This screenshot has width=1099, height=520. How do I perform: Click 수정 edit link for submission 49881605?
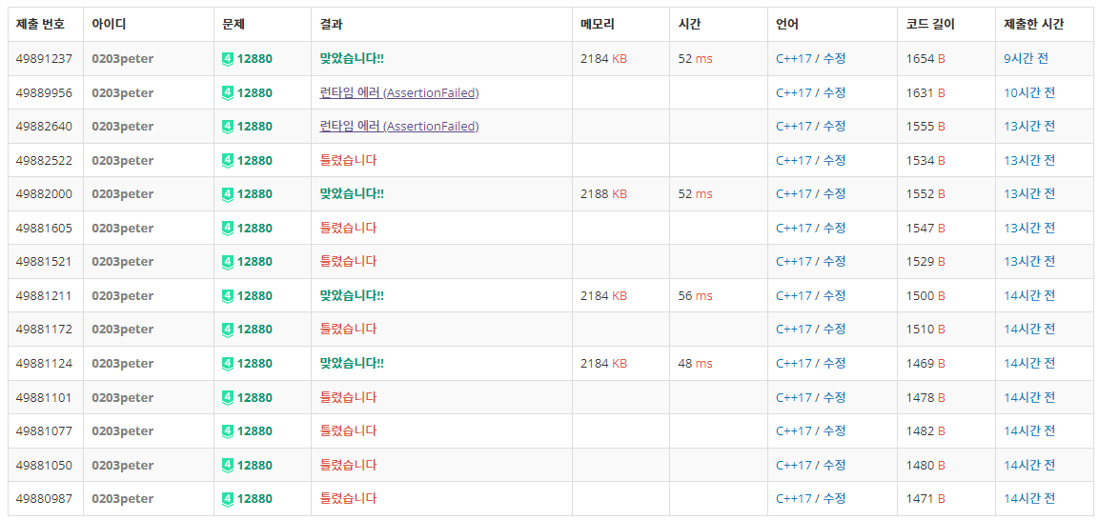coord(834,229)
